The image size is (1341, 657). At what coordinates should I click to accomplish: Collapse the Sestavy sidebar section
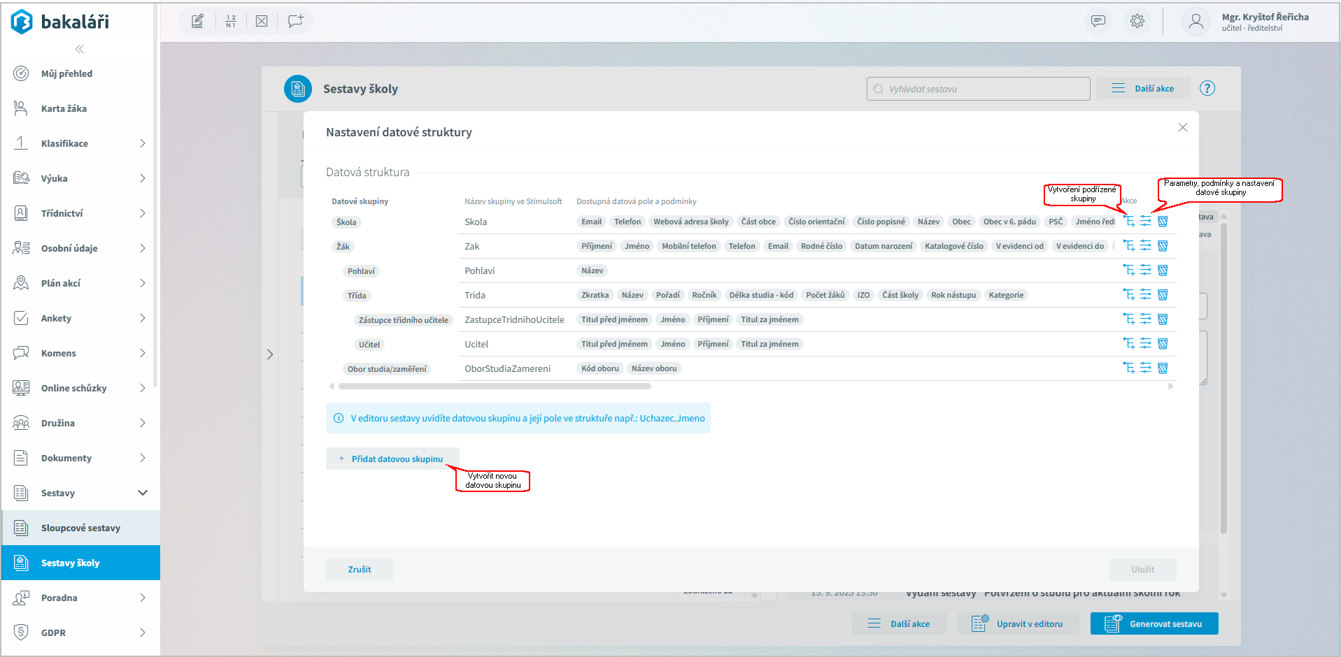[x=142, y=493]
